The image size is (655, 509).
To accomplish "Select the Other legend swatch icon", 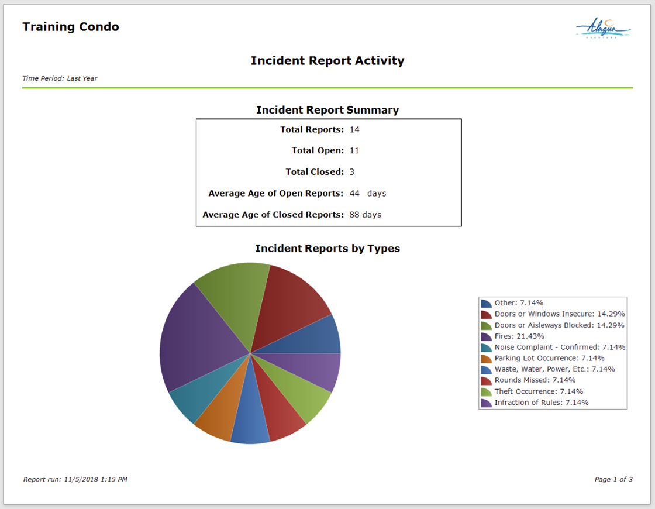I will 486,303.
